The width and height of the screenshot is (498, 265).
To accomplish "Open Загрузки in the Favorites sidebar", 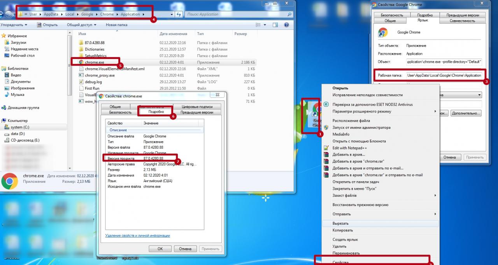I will click(x=18, y=42).
